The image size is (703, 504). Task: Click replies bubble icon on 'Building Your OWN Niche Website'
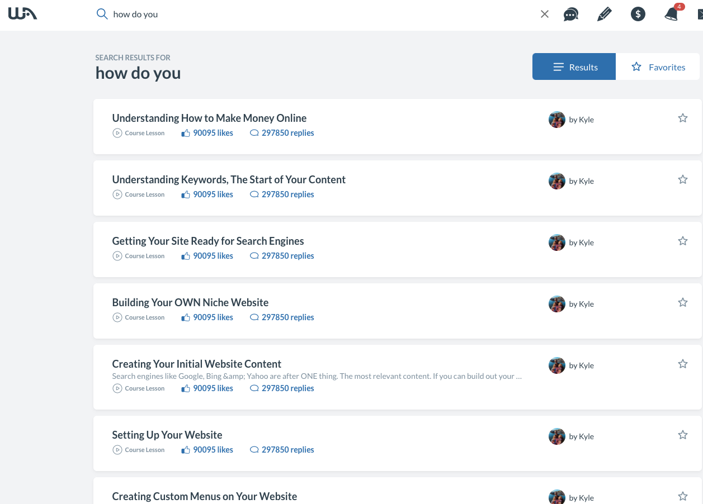click(x=254, y=317)
